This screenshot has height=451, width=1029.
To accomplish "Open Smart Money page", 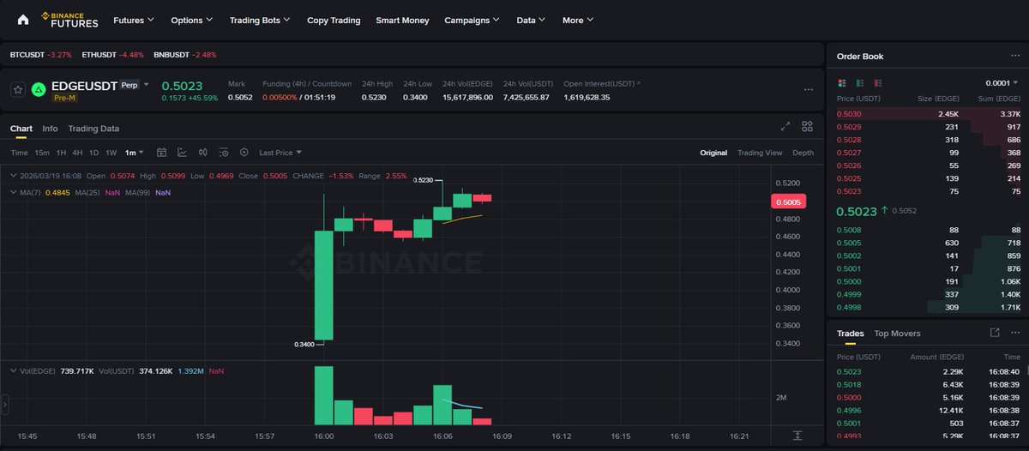I will (402, 20).
